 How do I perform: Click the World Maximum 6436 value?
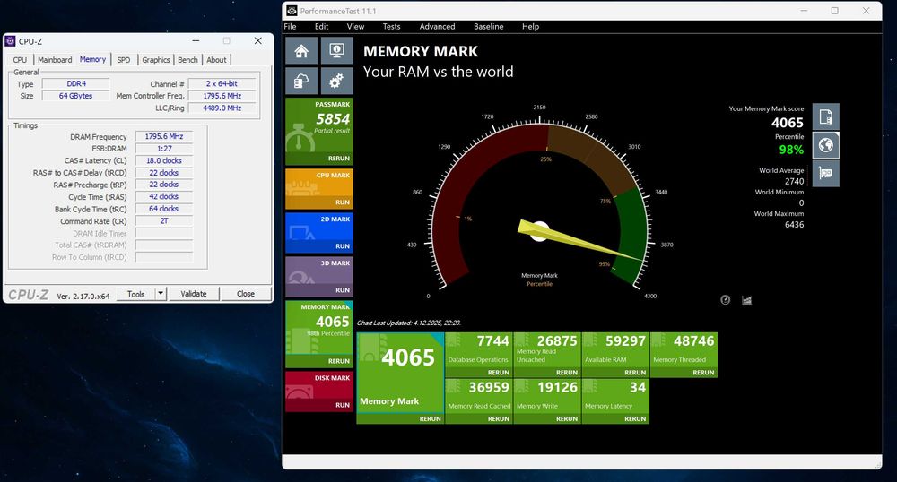tap(794, 225)
